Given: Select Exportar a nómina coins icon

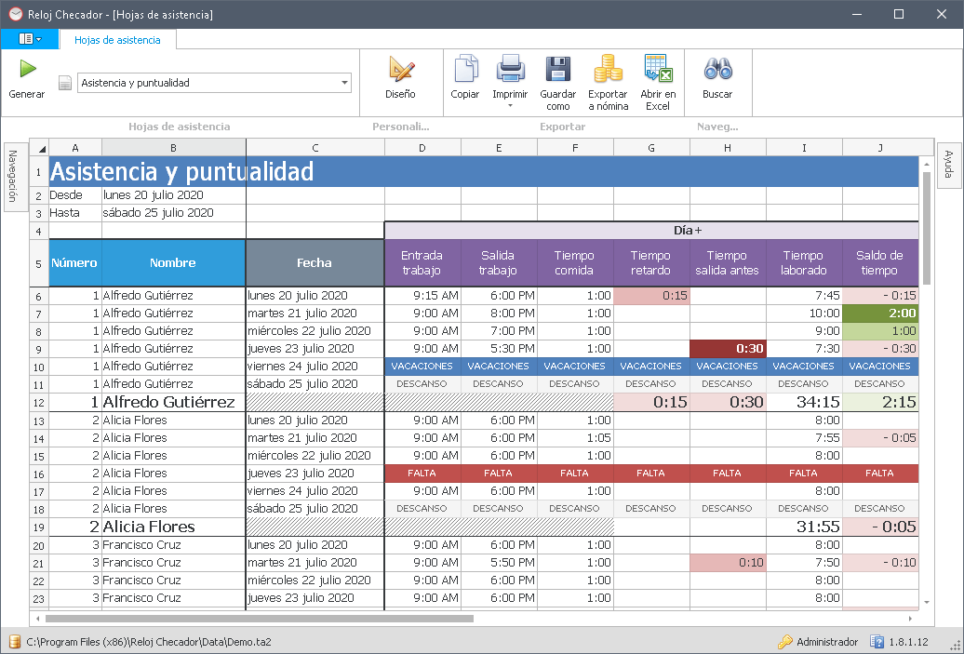Looking at the screenshot, I should [608, 70].
